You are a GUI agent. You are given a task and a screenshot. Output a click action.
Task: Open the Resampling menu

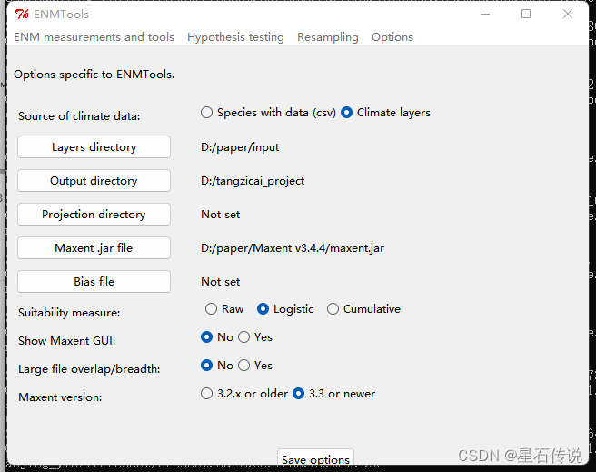coord(328,37)
